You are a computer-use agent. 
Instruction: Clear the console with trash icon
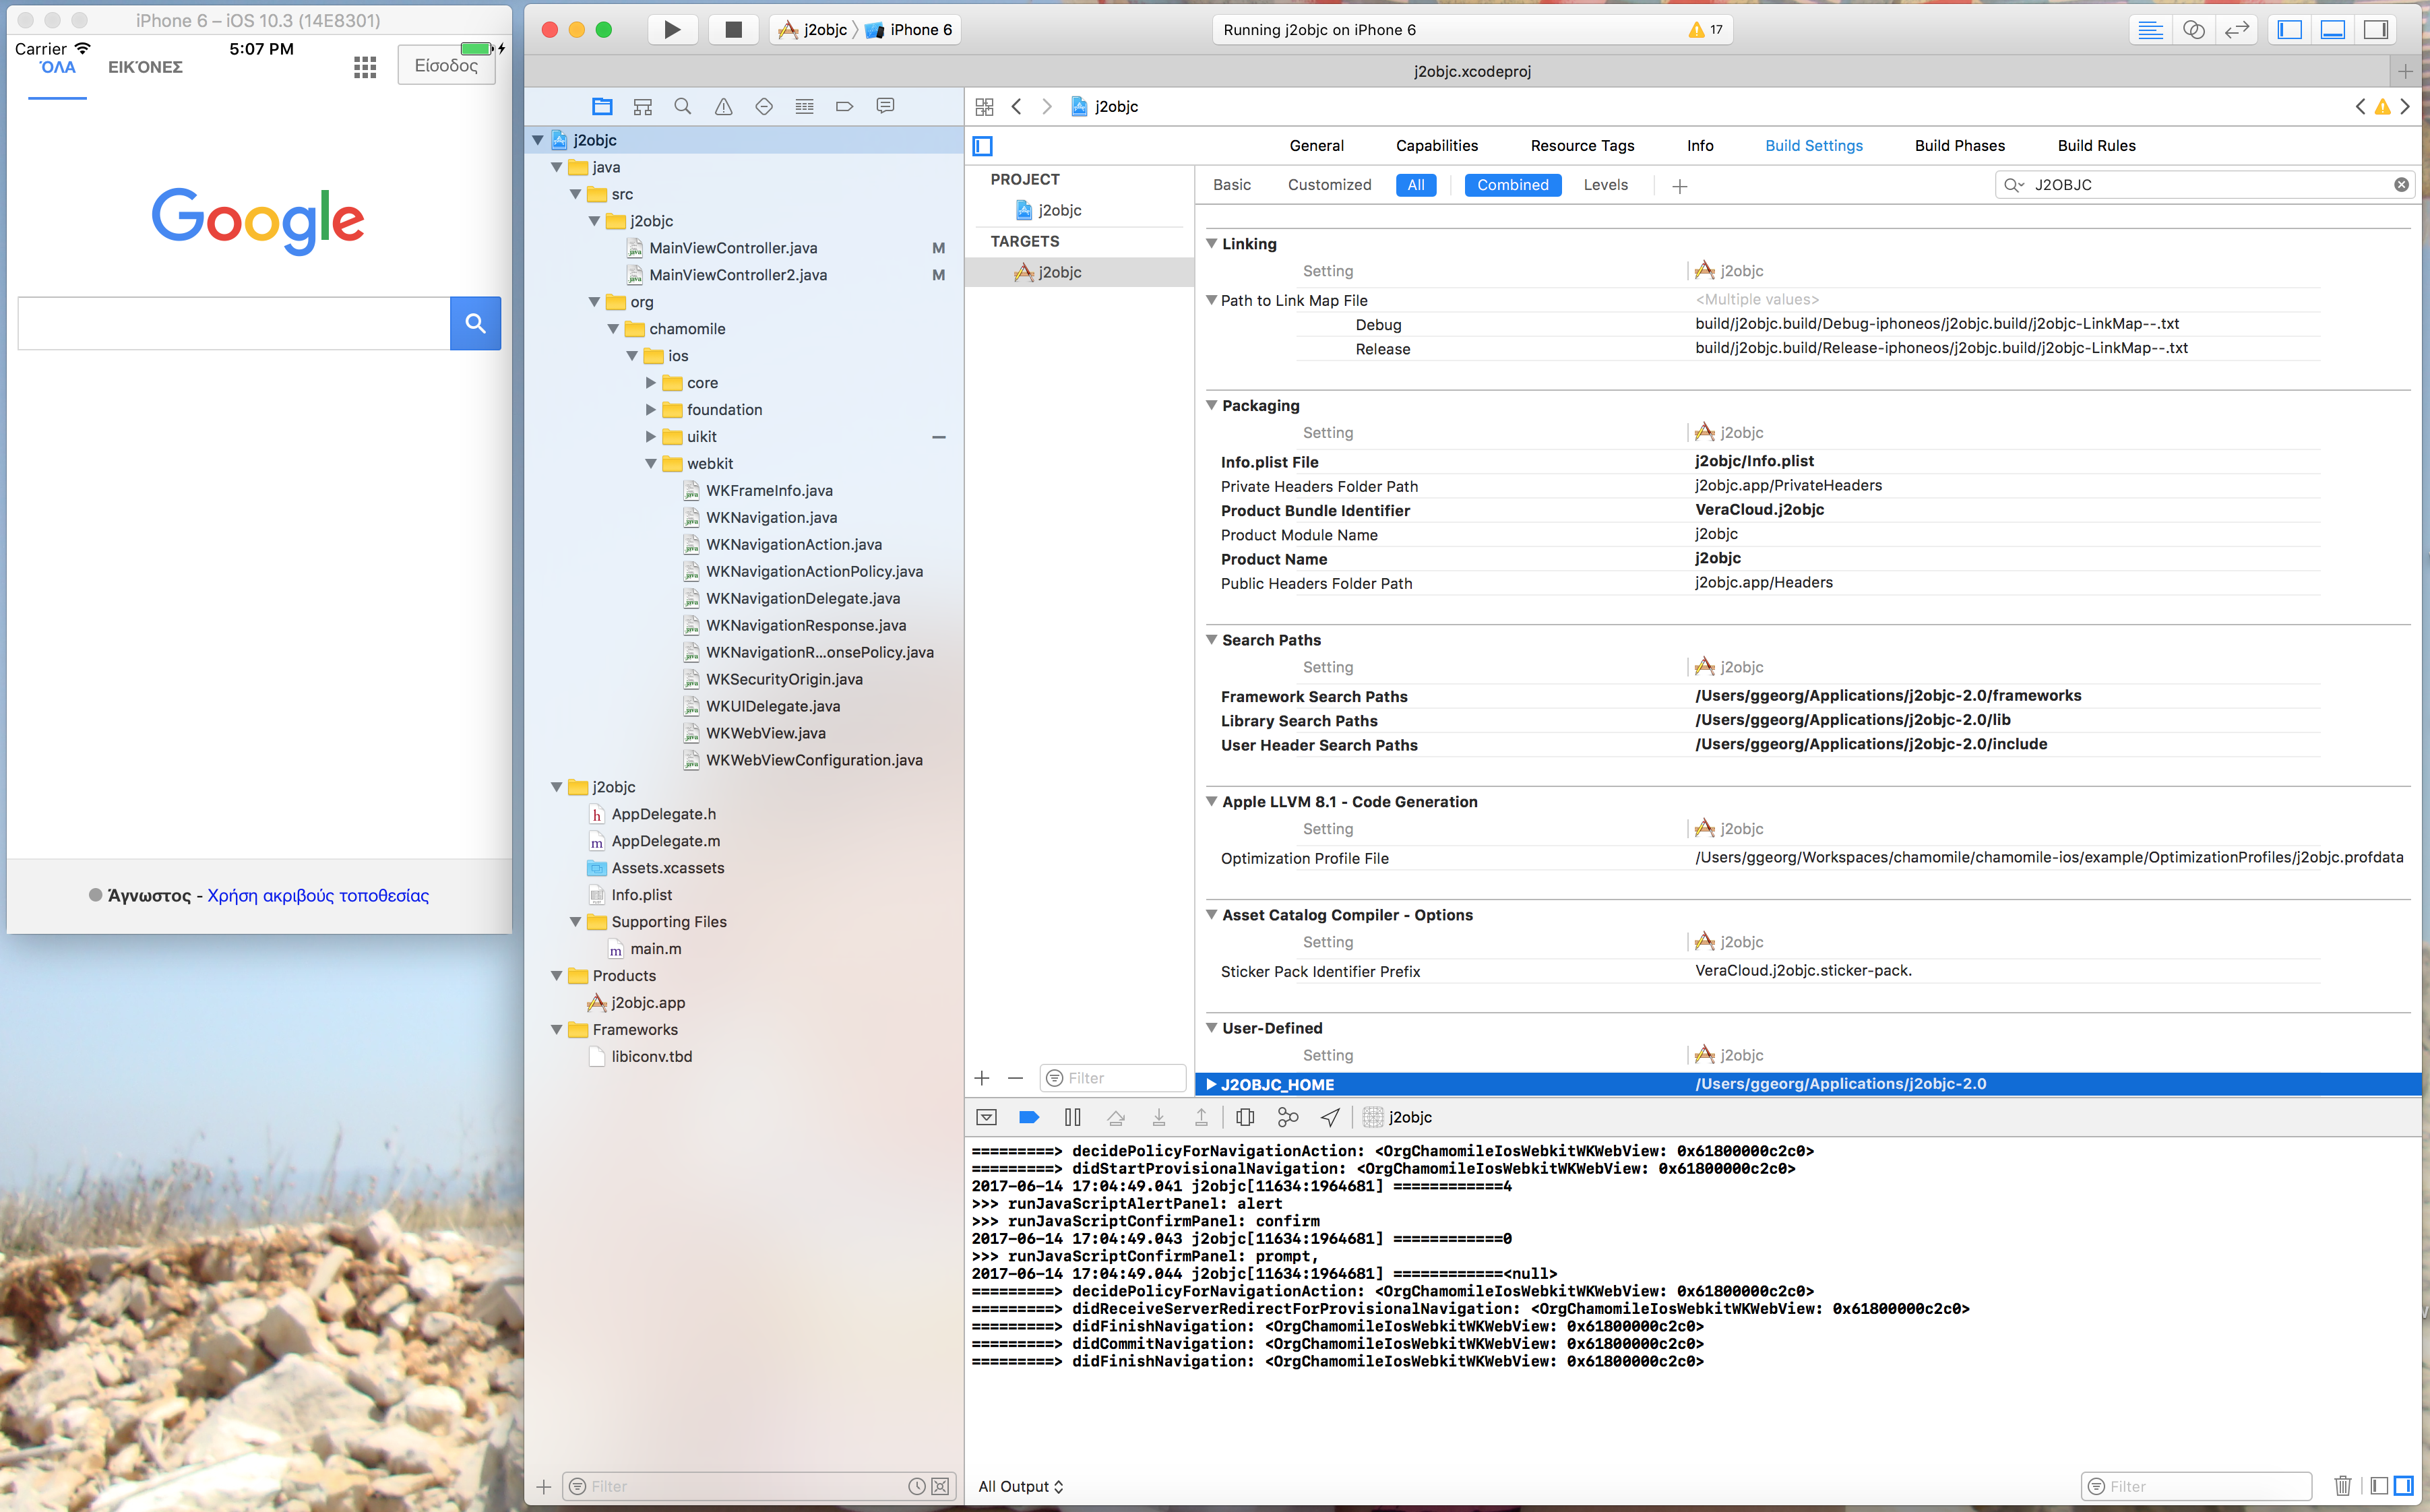pos(2343,1486)
